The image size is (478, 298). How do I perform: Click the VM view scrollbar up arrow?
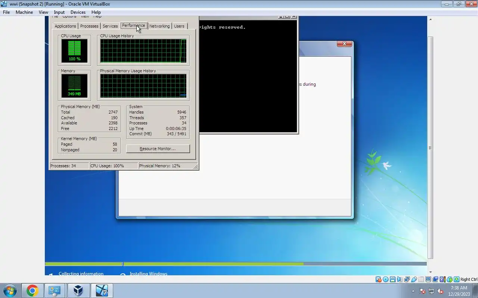[430, 19]
